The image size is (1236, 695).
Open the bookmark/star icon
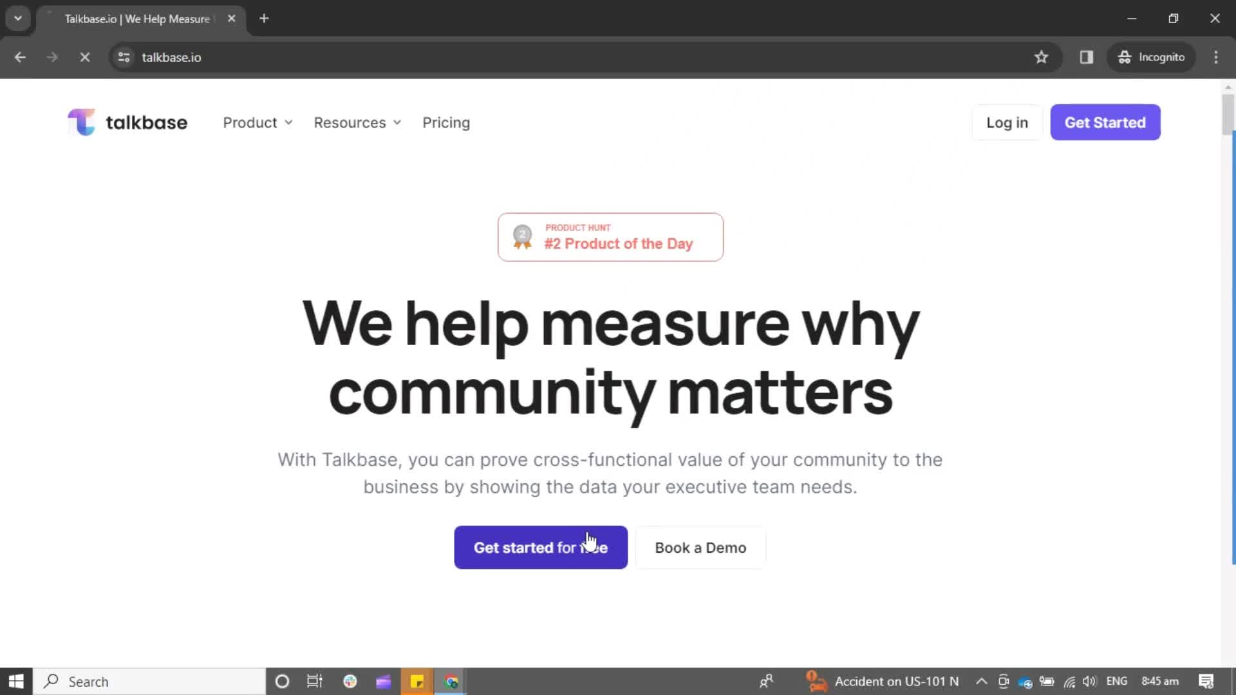point(1042,57)
